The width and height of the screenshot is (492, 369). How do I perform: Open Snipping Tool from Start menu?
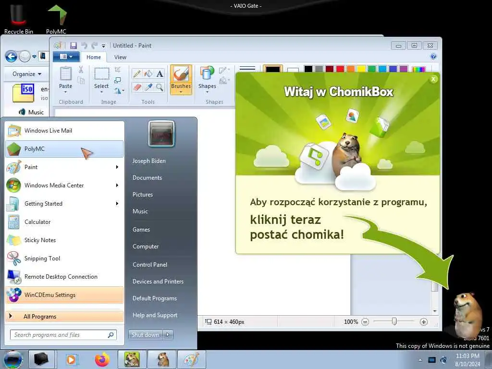pyautogui.click(x=65, y=258)
